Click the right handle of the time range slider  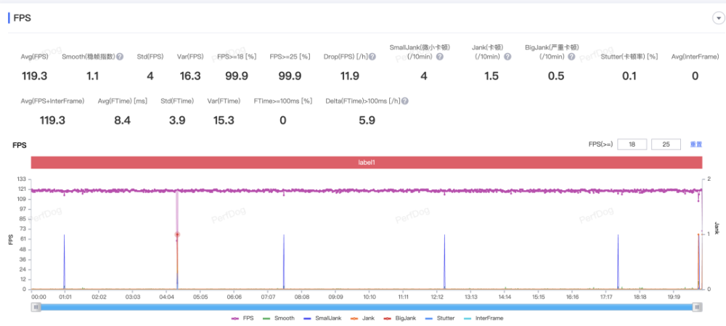point(697,307)
